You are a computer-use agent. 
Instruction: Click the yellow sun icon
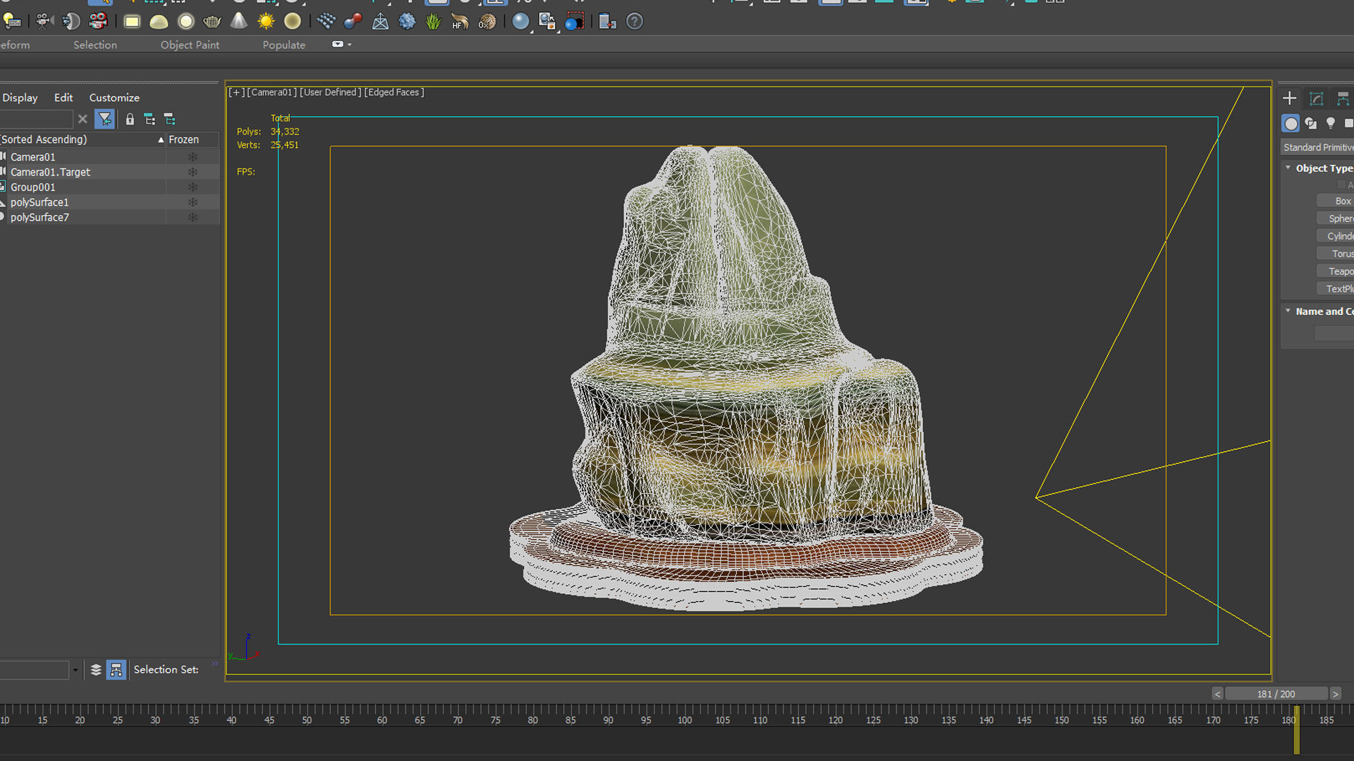(x=266, y=21)
